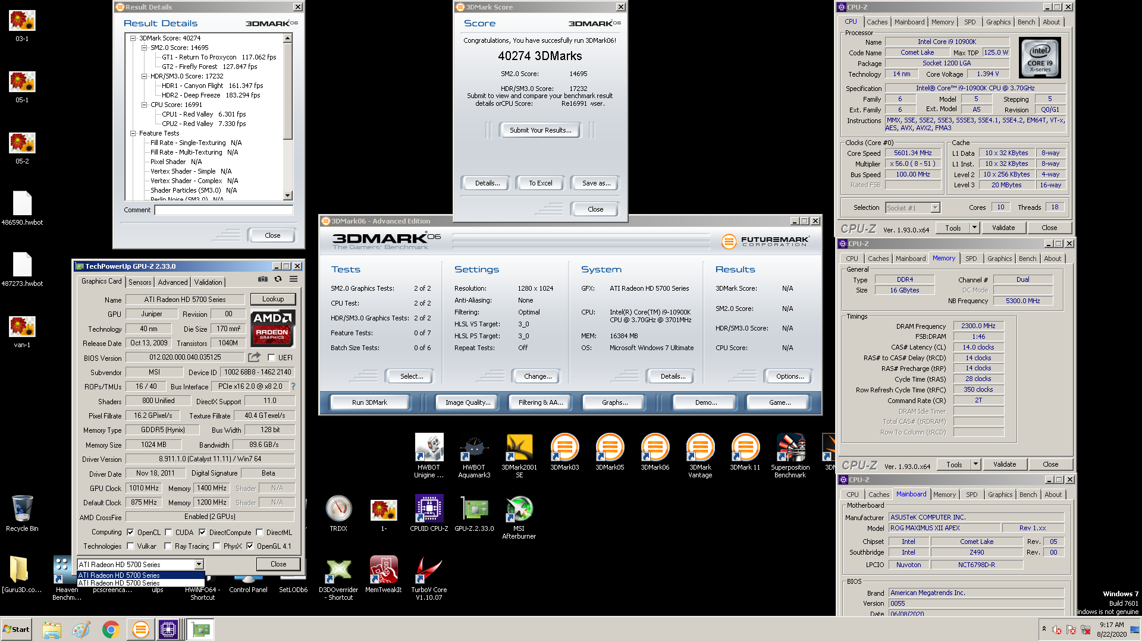Open the GPU-Z hamburger menu icon

click(293, 279)
